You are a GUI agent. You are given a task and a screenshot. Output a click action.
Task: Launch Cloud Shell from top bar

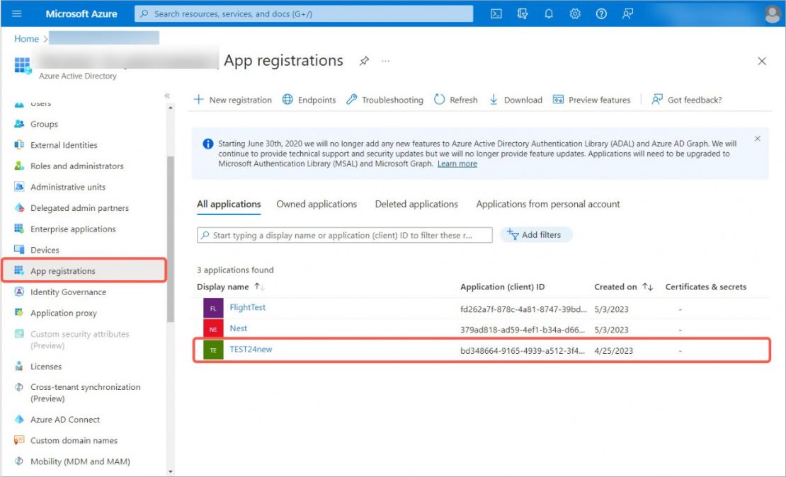pyautogui.click(x=496, y=13)
